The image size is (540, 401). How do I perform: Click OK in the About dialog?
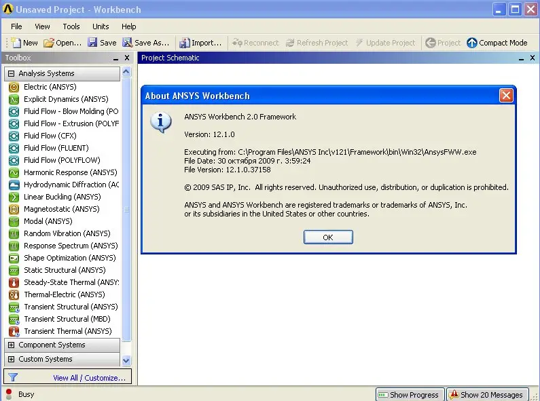328,237
